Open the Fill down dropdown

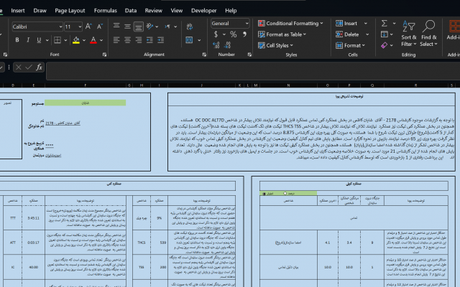[391, 34]
